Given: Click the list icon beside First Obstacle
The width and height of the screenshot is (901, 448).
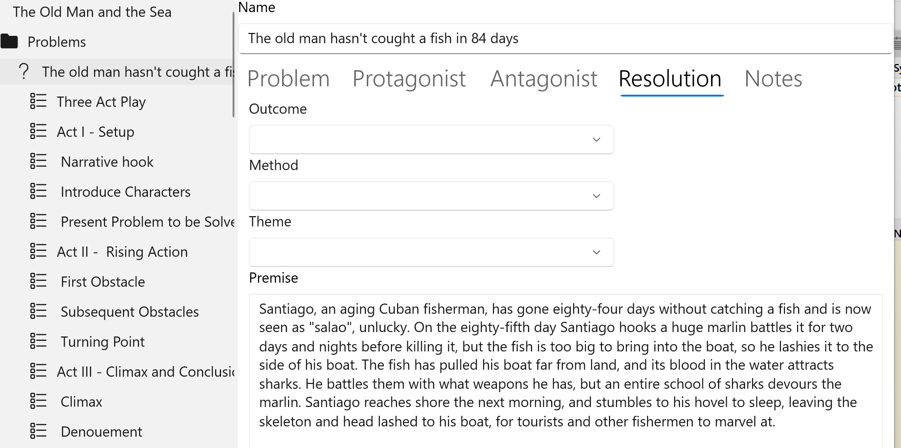Looking at the screenshot, I should coord(38,281).
